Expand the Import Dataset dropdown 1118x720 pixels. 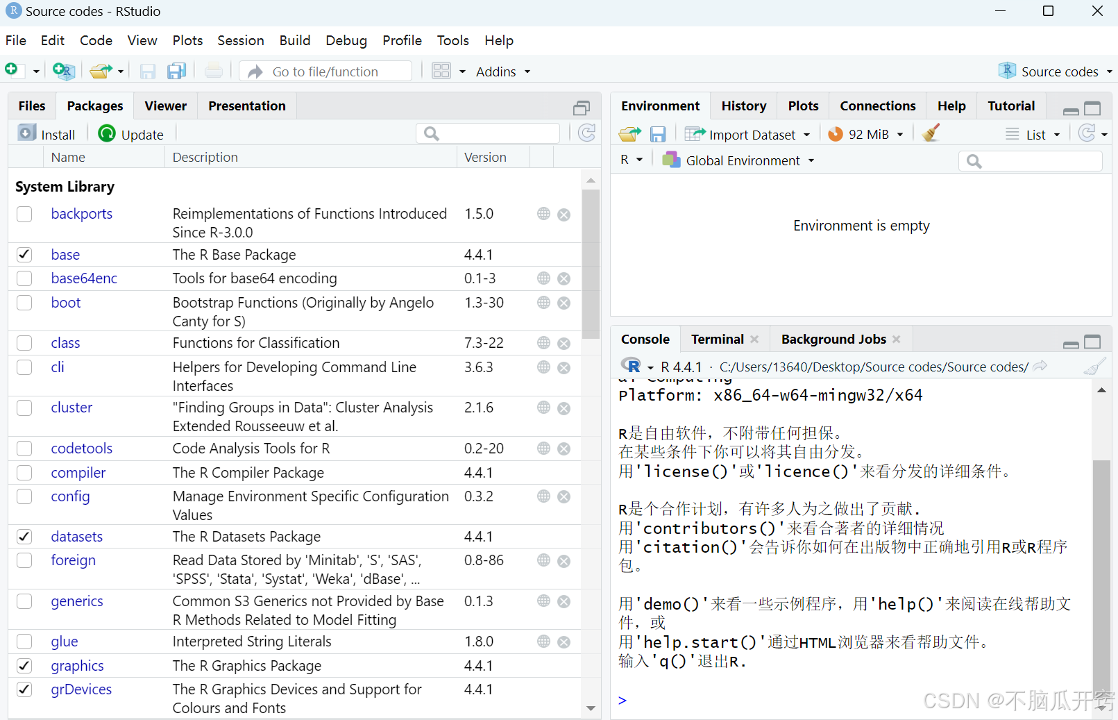point(806,135)
